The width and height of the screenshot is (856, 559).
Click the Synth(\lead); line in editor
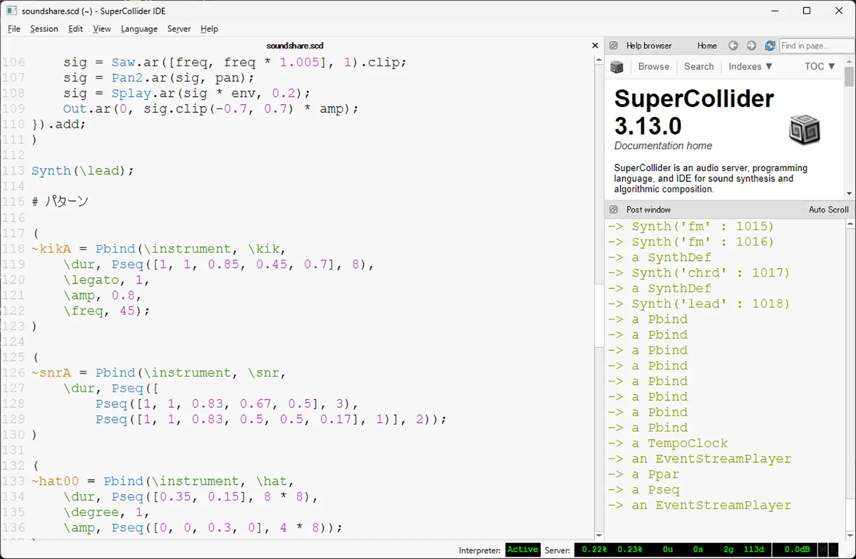82,171
